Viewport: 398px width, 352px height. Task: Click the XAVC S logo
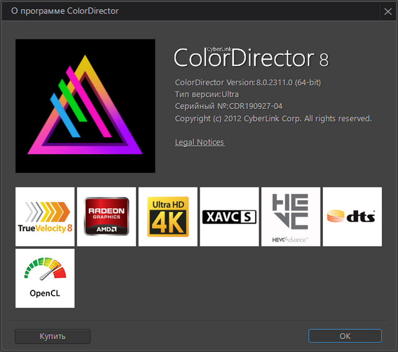tap(229, 216)
